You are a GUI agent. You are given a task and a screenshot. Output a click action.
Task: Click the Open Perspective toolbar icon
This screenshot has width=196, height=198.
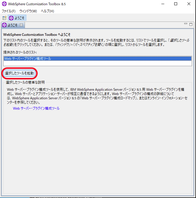click(5, 18)
